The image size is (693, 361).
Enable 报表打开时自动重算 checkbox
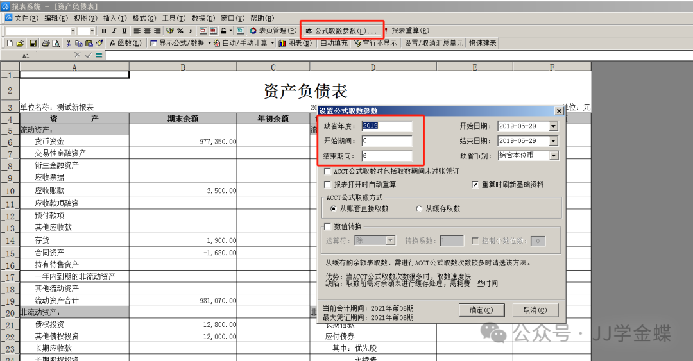[x=328, y=185]
